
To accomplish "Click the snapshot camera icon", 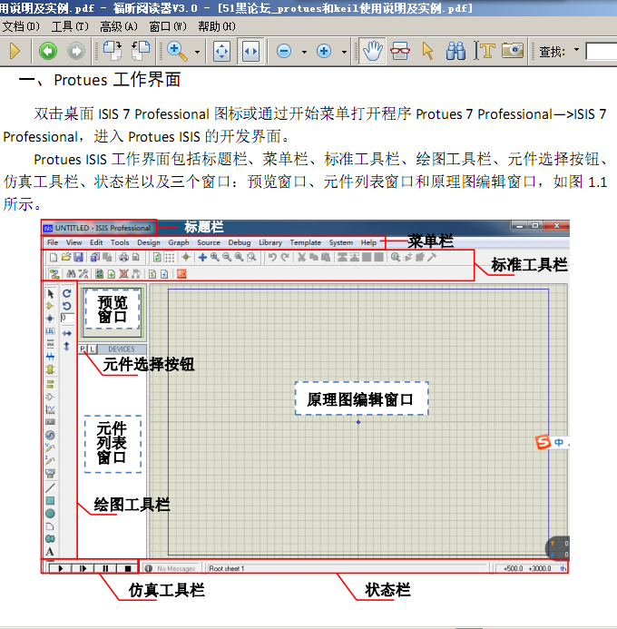I will (513, 51).
